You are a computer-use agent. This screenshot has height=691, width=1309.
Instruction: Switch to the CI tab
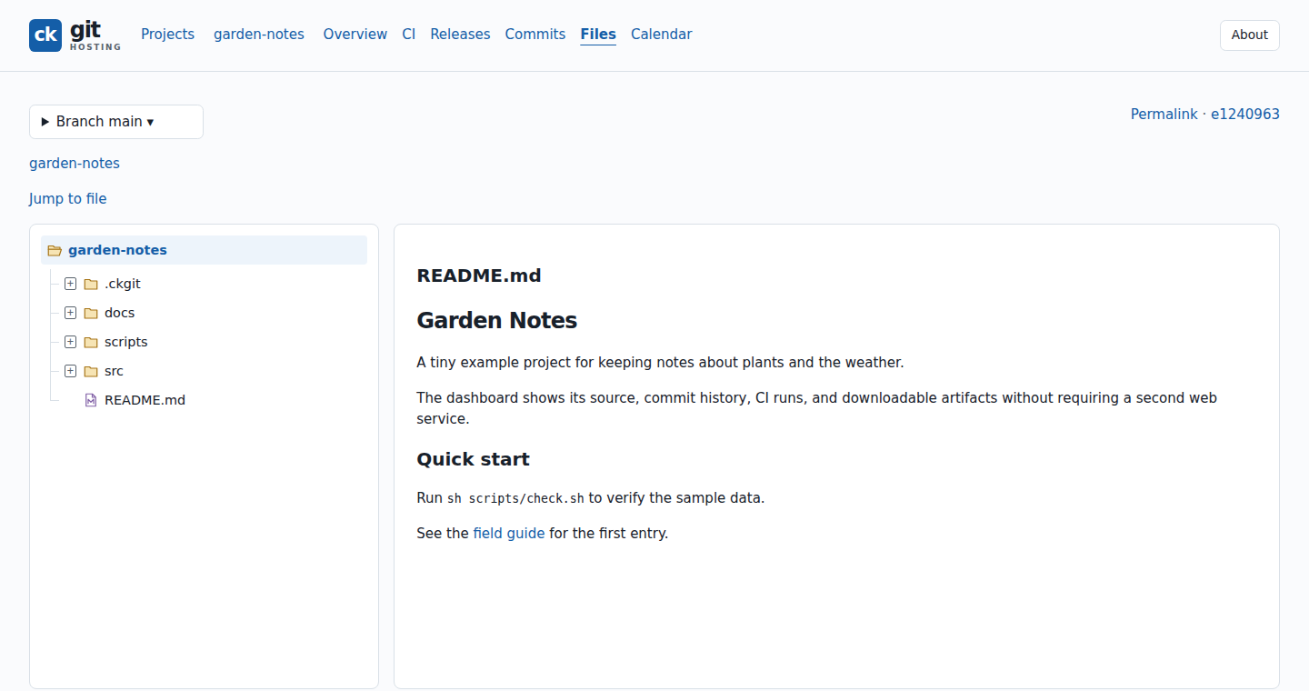coord(409,35)
